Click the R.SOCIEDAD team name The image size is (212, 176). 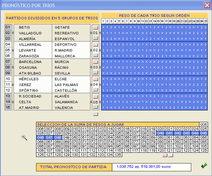pos(30,96)
